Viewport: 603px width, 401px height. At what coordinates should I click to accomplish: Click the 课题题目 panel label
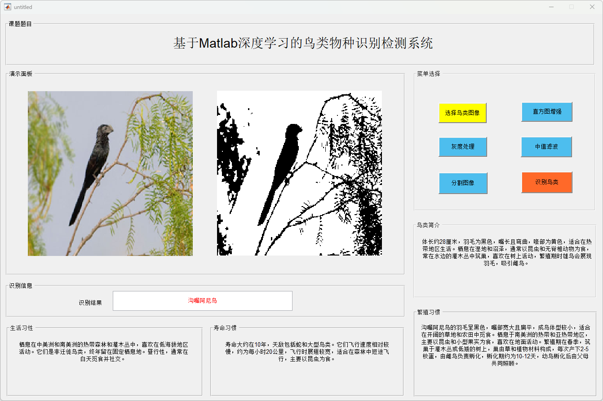pyautogui.click(x=20, y=24)
